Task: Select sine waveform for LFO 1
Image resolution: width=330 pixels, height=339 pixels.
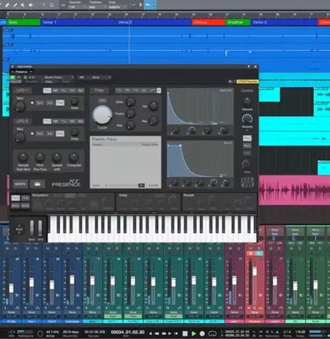Action: tap(47, 91)
